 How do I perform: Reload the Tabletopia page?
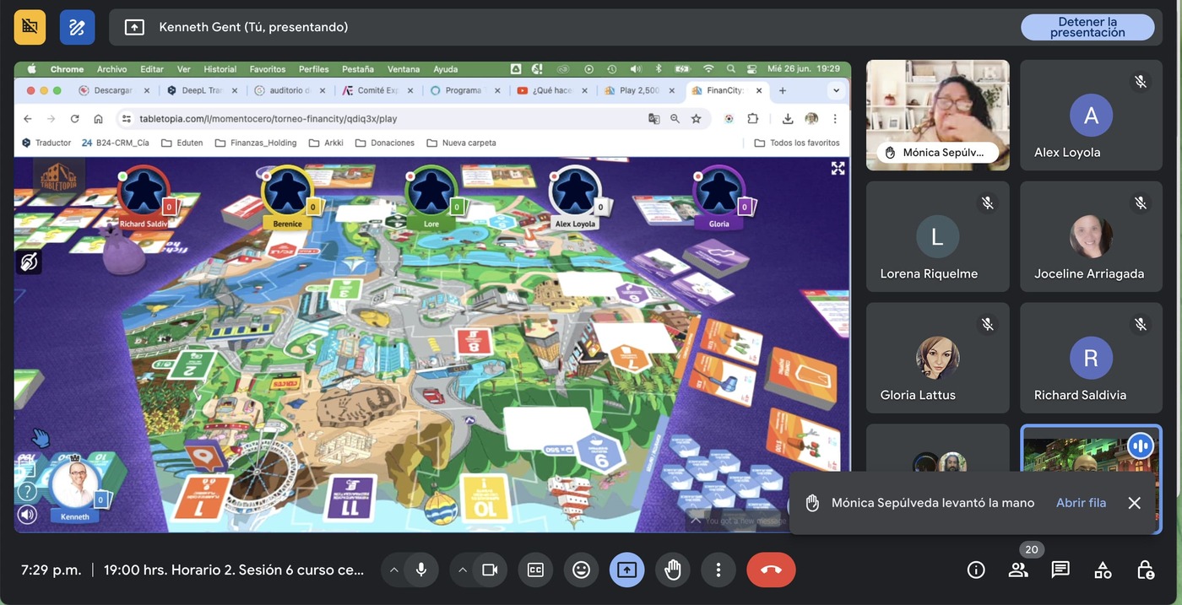(x=74, y=119)
